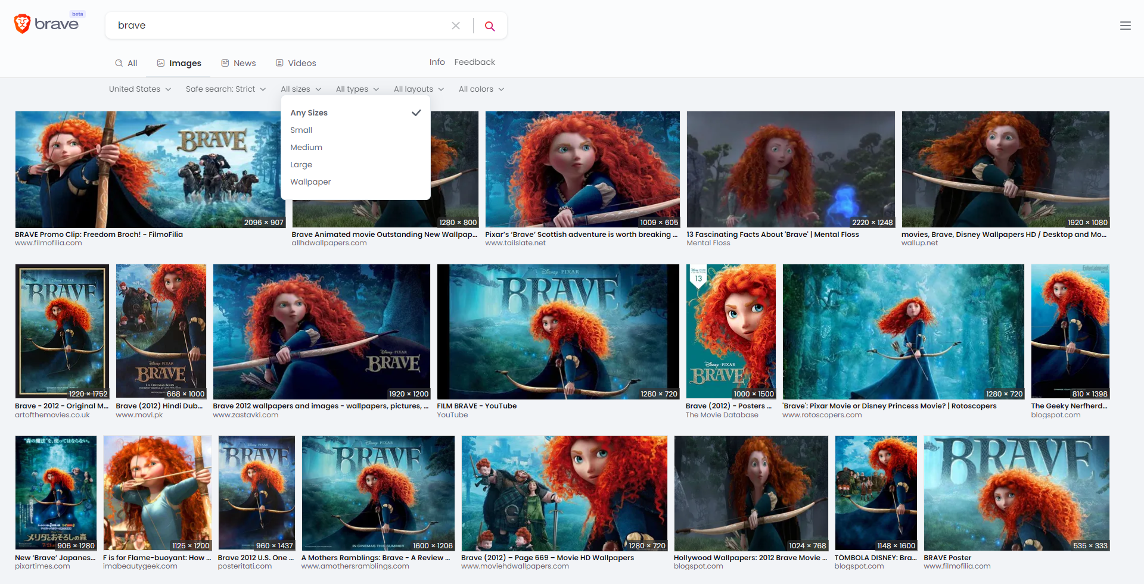Image resolution: width=1144 pixels, height=584 pixels.
Task: Click the www.zastavki.com source link
Action: (245, 415)
